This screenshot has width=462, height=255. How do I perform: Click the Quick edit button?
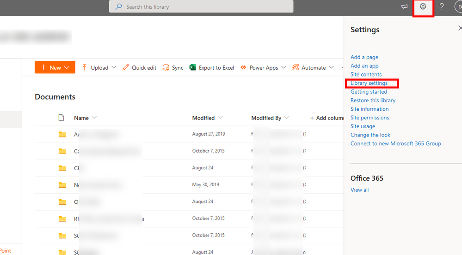point(139,68)
